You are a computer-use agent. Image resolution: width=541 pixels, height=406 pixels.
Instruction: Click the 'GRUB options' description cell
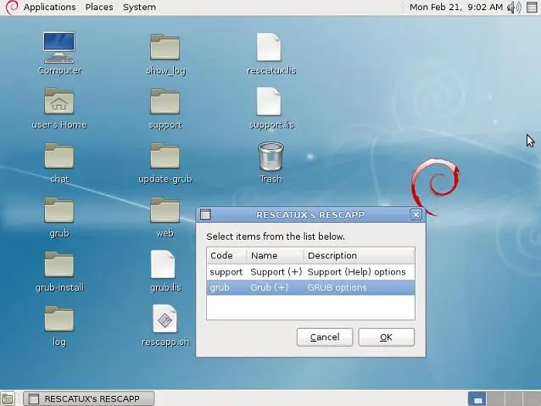(337, 287)
